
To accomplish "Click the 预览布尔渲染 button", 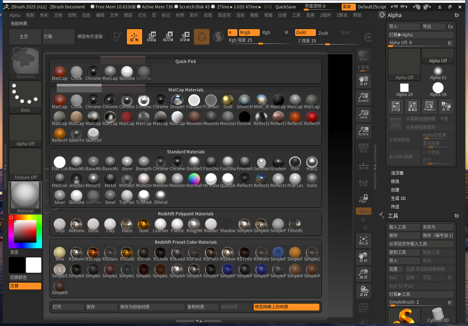I will (92, 37).
